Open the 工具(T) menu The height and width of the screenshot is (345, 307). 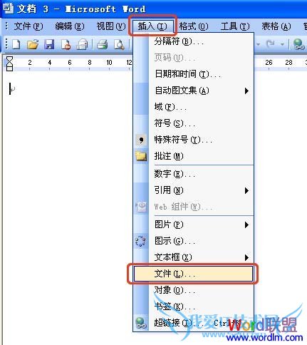[x=235, y=26]
